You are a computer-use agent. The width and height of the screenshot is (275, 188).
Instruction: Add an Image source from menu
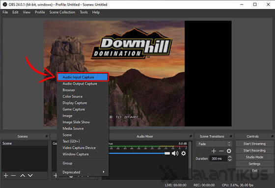pos(82,116)
